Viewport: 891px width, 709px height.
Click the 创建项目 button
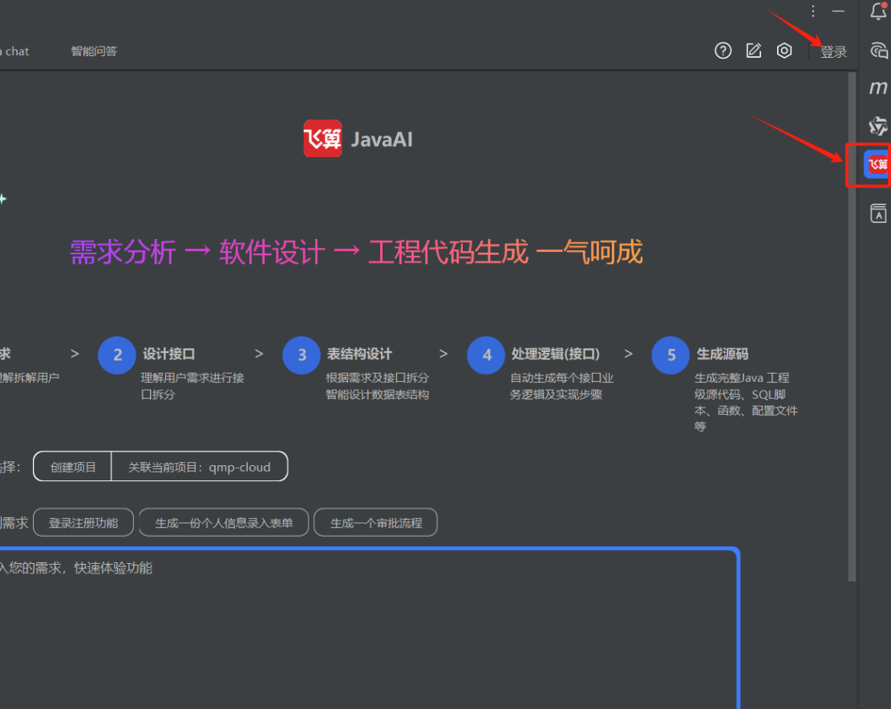point(73,467)
